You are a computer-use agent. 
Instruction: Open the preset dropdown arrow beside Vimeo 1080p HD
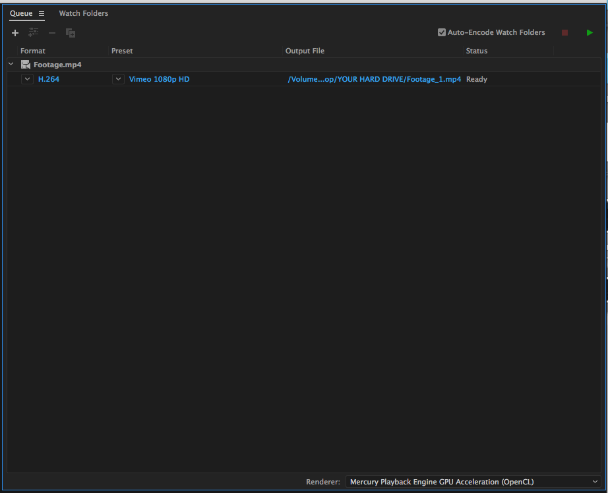point(118,79)
